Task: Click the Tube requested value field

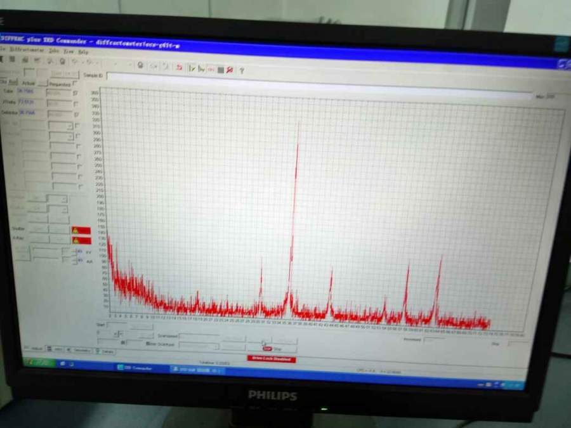Action: click(59, 93)
